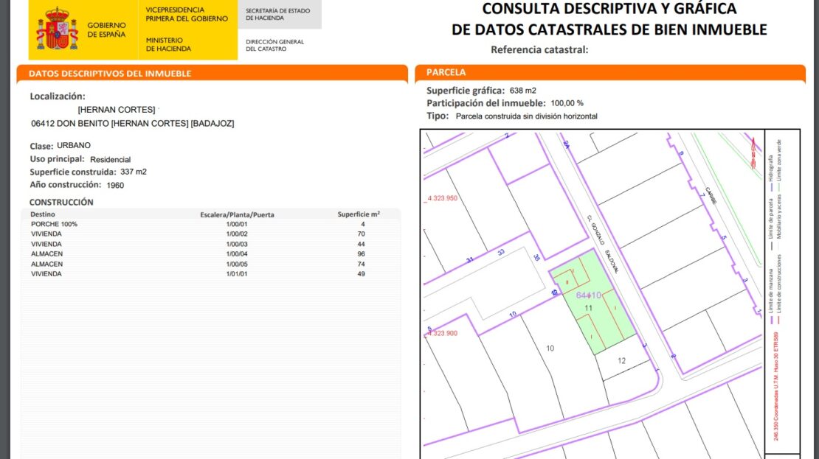Click the '1/01/01' VIVIENDA door code

pyautogui.click(x=237, y=274)
